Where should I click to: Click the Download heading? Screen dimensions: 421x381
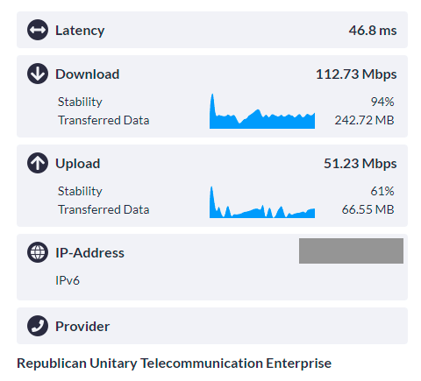88,74
